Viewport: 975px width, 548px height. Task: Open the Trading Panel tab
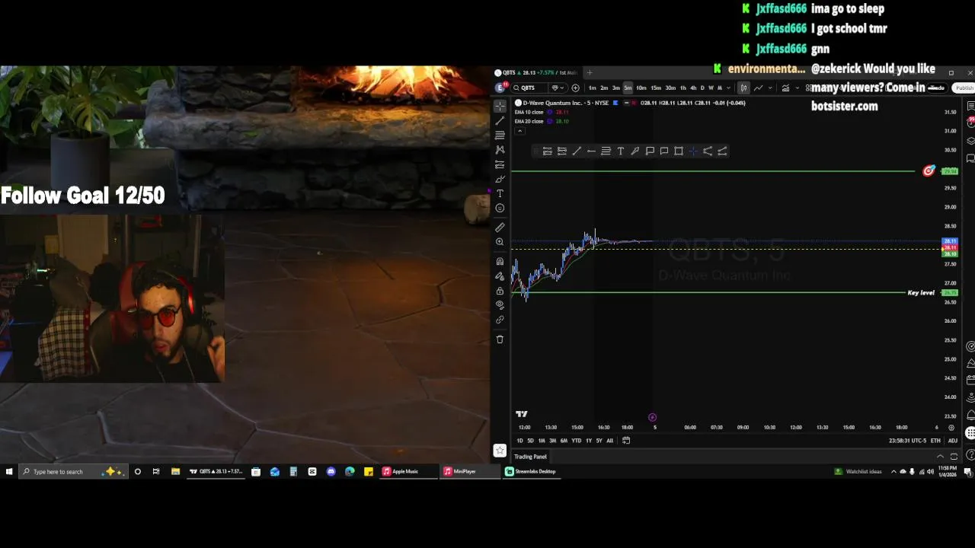[530, 457]
